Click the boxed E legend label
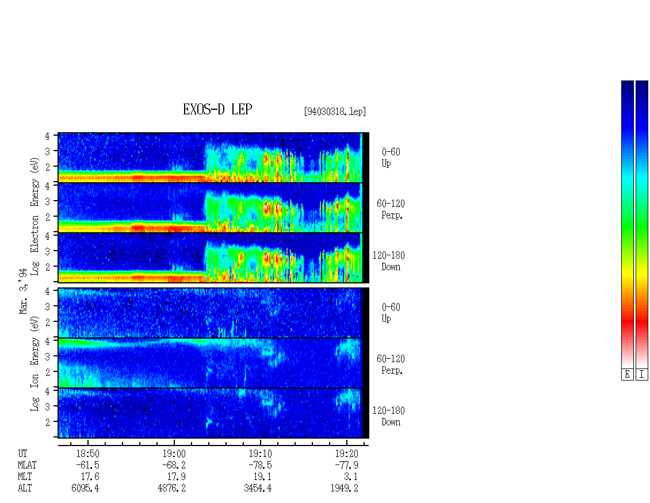 tap(627, 375)
